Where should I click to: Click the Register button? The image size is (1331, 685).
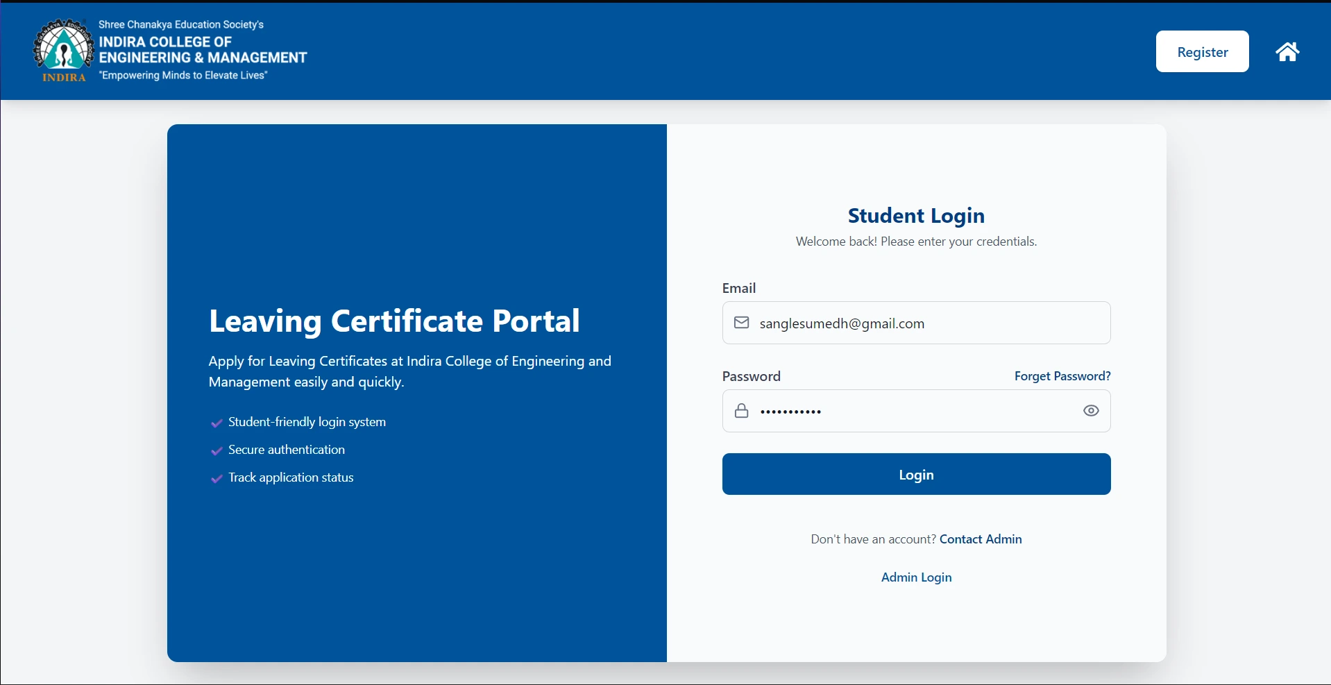click(x=1202, y=51)
